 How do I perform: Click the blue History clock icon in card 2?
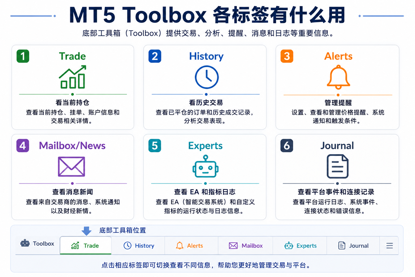coord(207,77)
